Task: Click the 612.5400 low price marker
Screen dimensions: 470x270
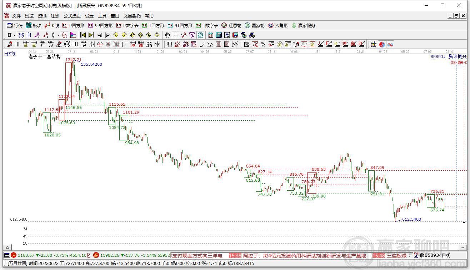Action: click(411, 219)
